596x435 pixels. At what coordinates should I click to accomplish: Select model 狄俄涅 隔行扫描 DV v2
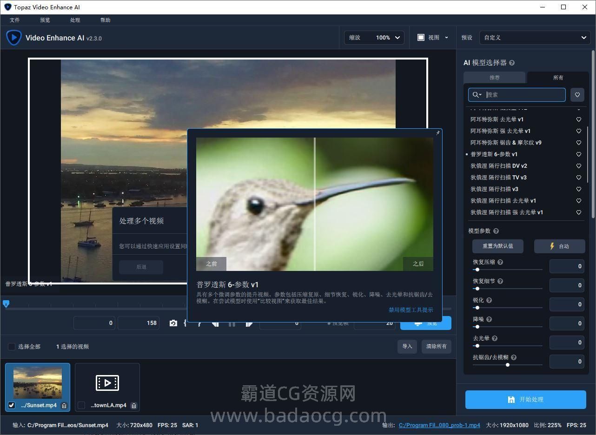pyautogui.click(x=499, y=166)
